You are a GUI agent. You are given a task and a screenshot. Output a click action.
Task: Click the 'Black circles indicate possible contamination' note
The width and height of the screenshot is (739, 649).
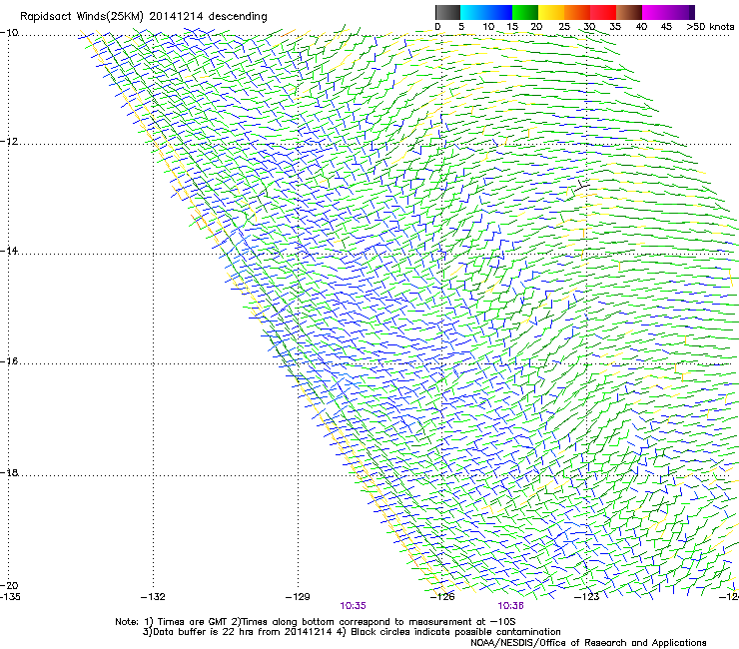448,632
